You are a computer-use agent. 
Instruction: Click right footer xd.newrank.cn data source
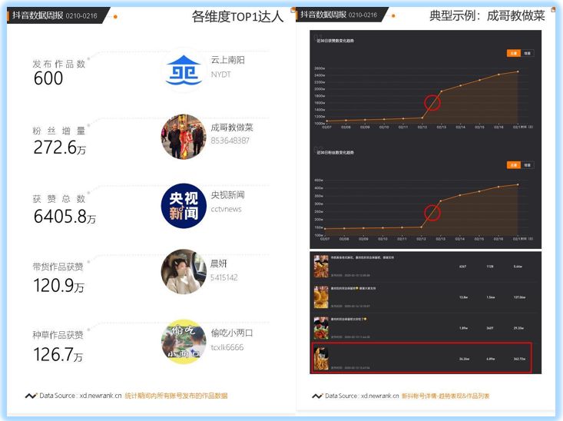[362, 396]
